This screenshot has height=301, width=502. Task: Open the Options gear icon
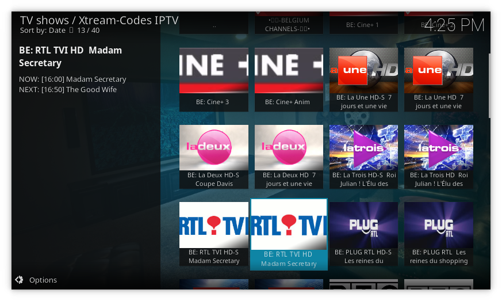(x=19, y=280)
